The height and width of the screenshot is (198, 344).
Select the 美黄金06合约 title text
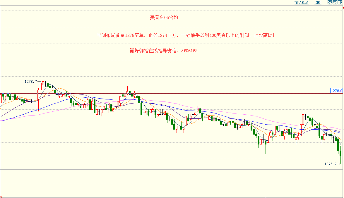164,18
